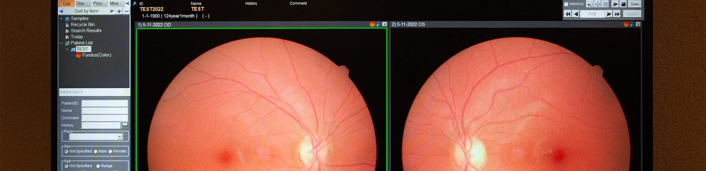Click the Save button
The width and height of the screenshot is (706, 171).
pyautogui.click(x=635, y=4)
